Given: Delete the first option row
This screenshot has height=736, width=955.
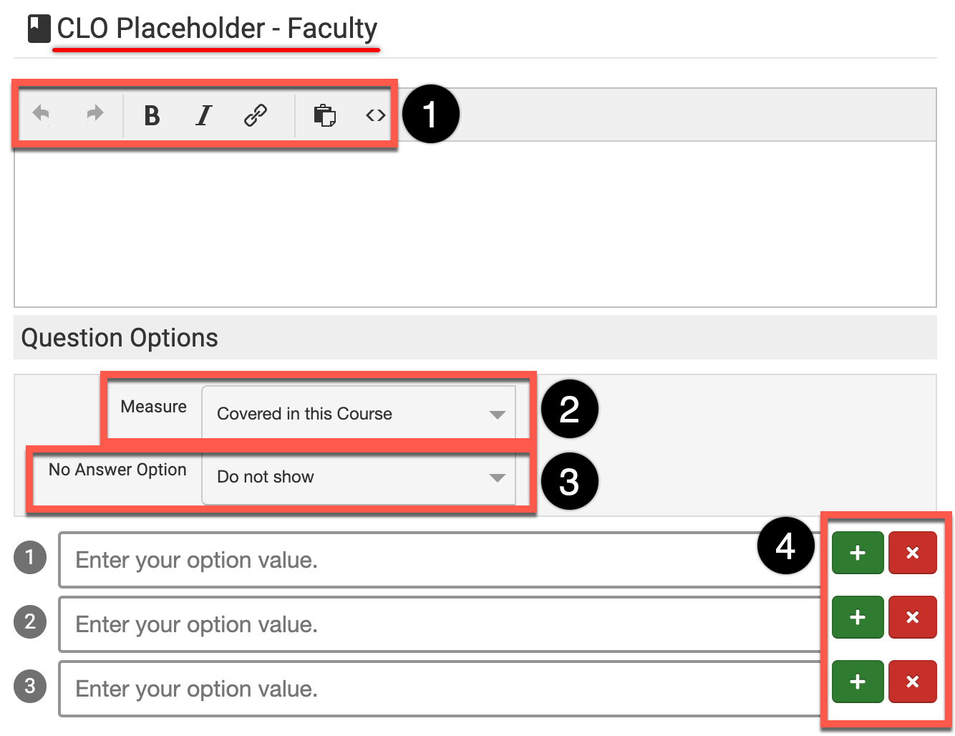Looking at the screenshot, I should pos(913,553).
